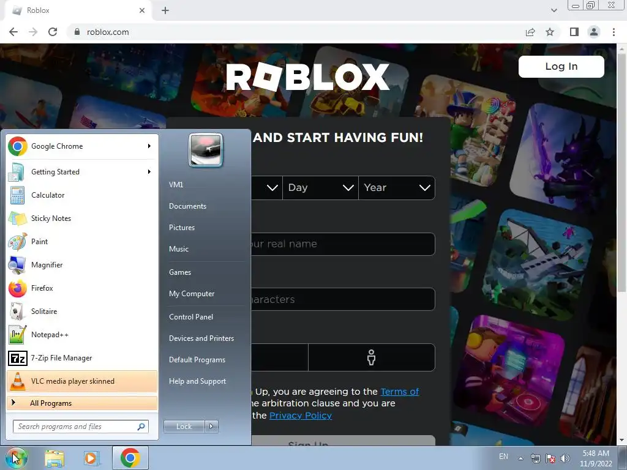This screenshot has width=627, height=470.
Task: Click the volume speaker tray icon
Action: pyautogui.click(x=565, y=458)
